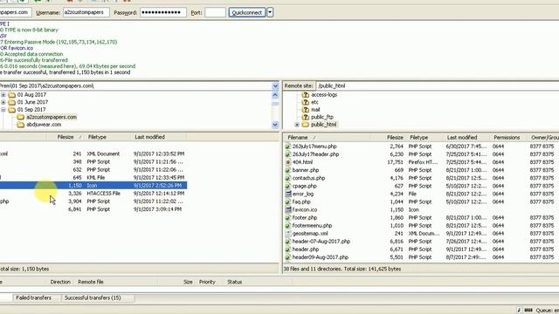Click the 01 Aug 2017 folder icon
The image size is (559, 314).
[11, 95]
